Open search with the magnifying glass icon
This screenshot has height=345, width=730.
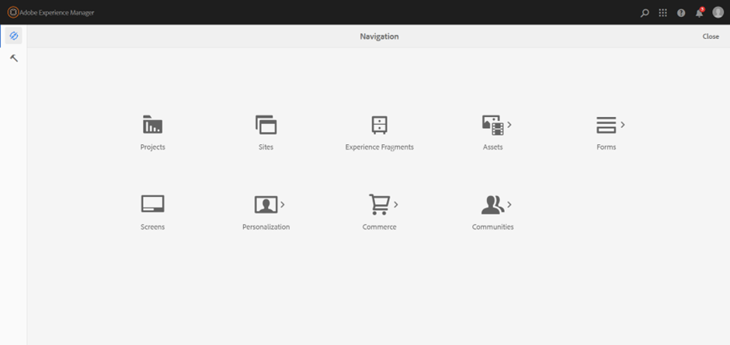point(645,12)
